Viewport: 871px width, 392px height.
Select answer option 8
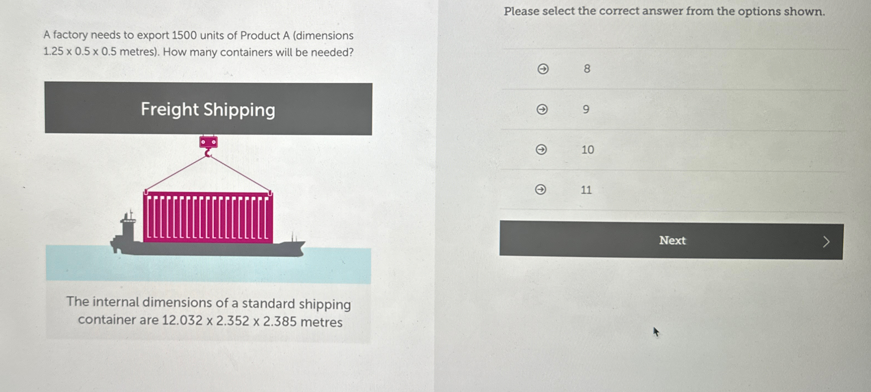(587, 68)
